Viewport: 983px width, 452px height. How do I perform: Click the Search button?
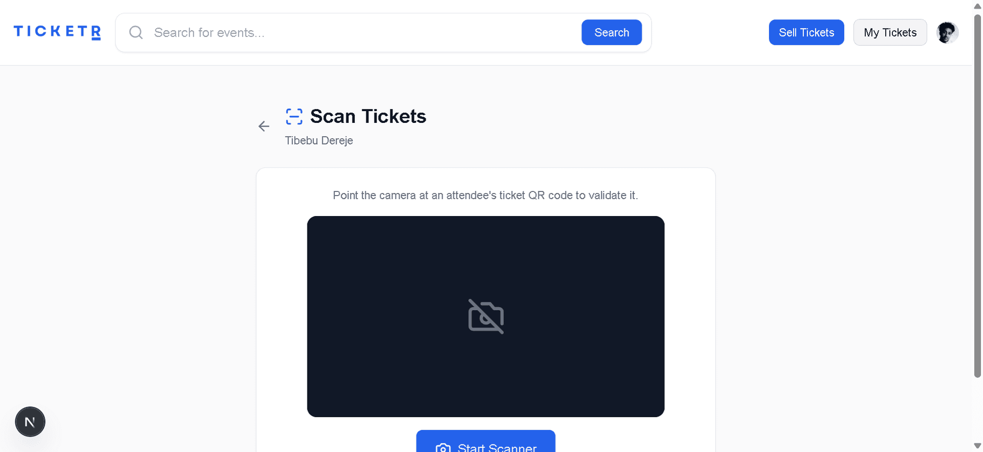(x=611, y=32)
